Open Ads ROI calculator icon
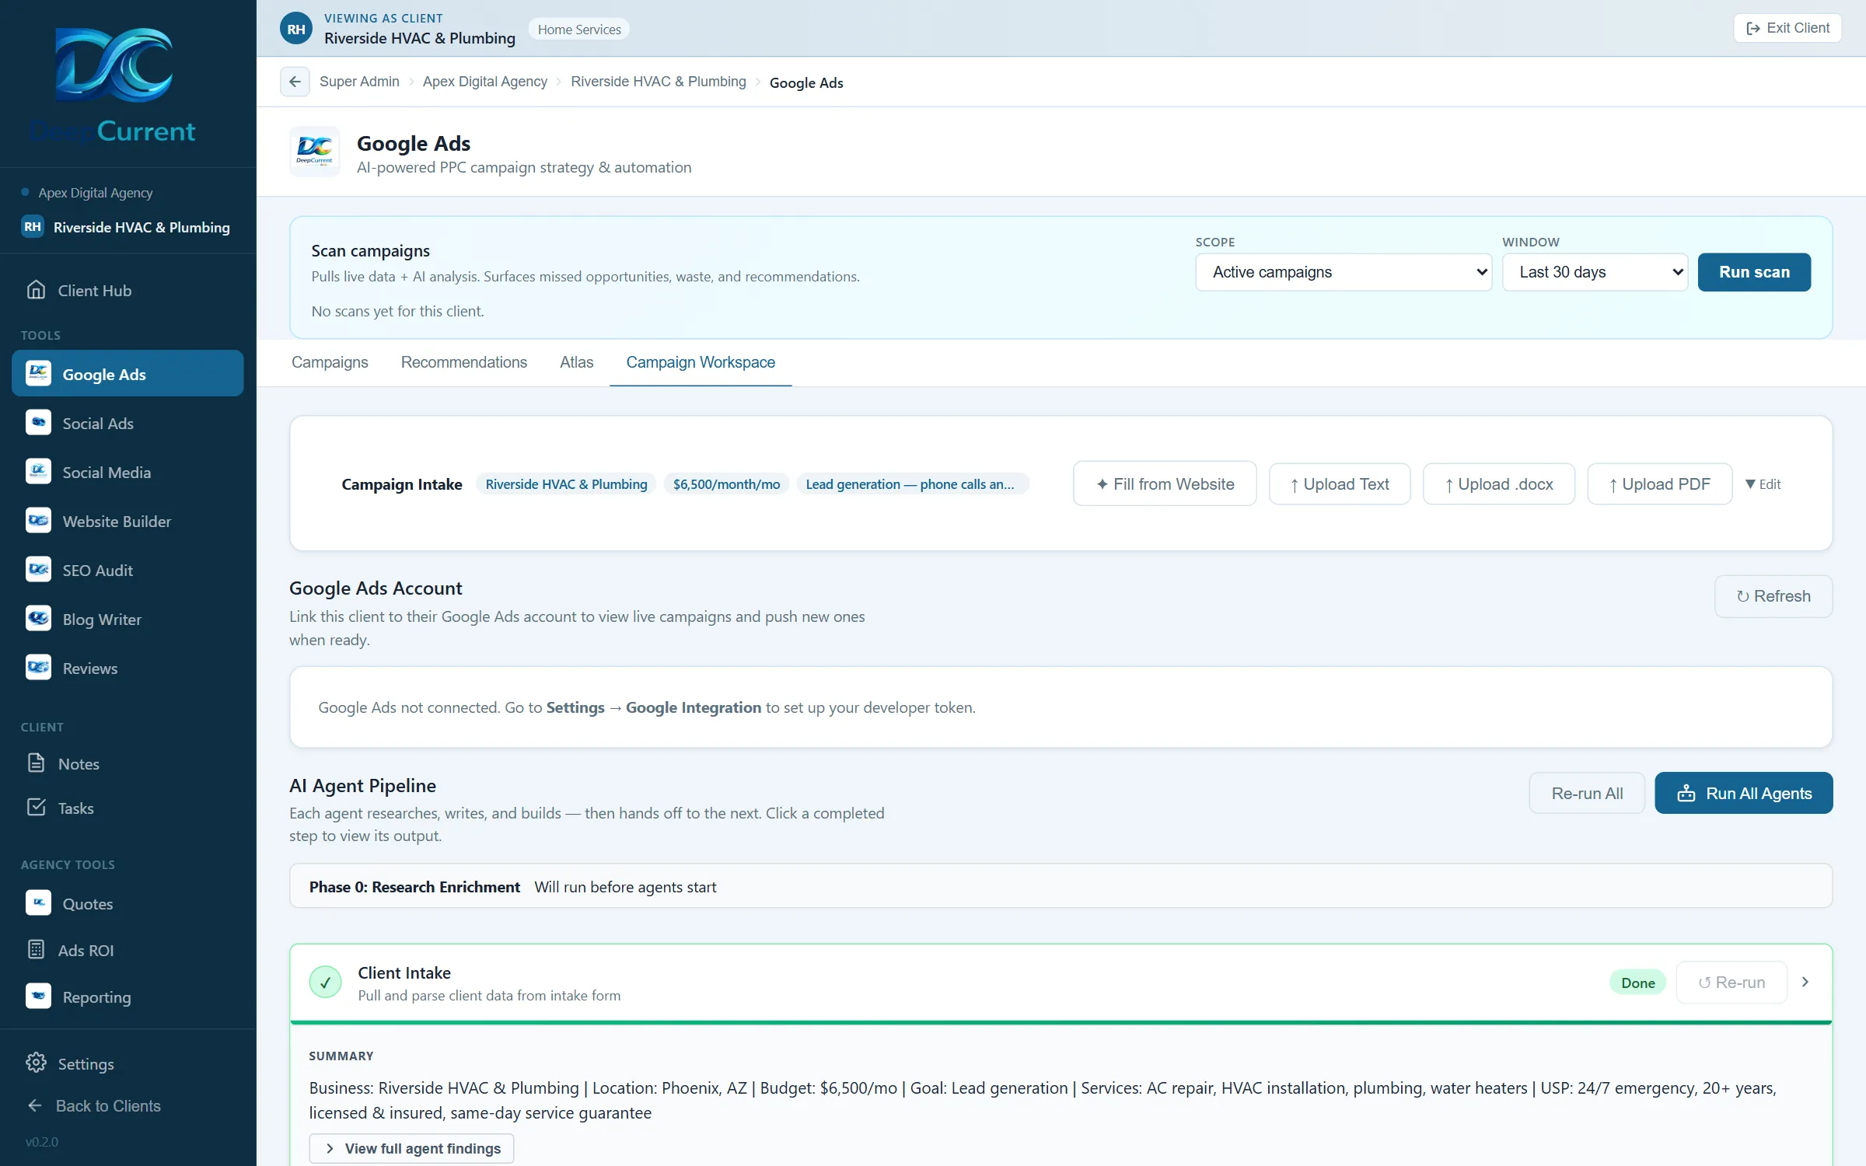Image resolution: width=1866 pixels, height=1166 pixels. tap(36, 949)
